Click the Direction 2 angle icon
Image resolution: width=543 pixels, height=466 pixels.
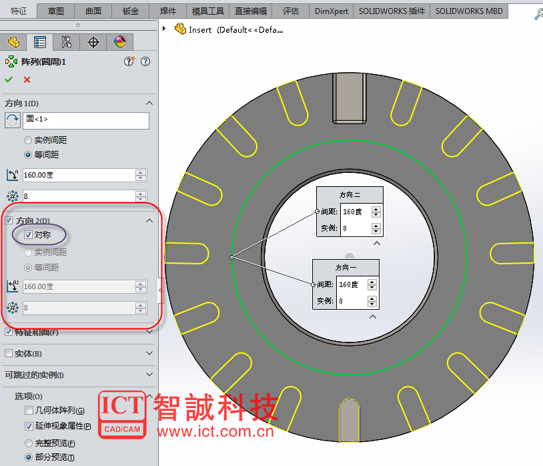click(x=13, y=286)
